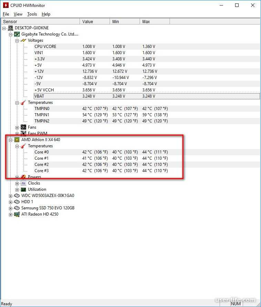Click the Ready status text
This screenshot has height=307, width=261.
point(7,304)
